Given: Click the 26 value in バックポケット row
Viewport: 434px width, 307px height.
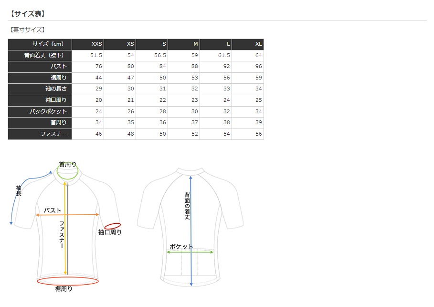Looking at the screenshot, I should (x=131, y=111).
